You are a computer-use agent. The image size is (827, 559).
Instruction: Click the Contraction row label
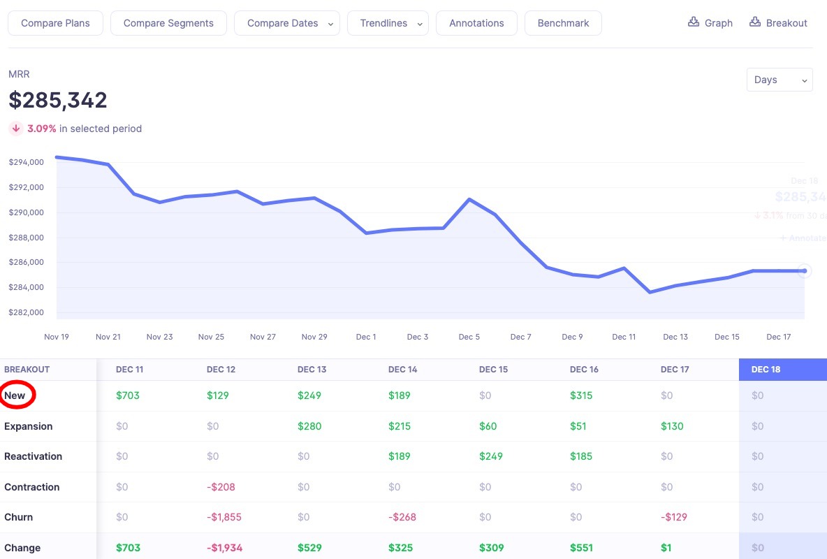[x=31, y=487]
